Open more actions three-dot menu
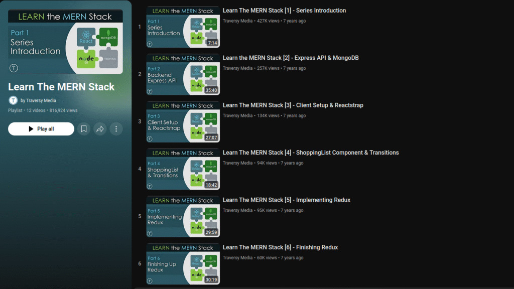The image size is (514, 289). point(116,129)
